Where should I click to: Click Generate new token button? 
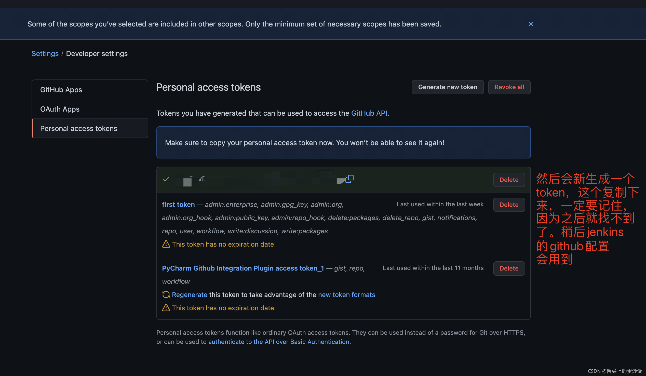447,87
